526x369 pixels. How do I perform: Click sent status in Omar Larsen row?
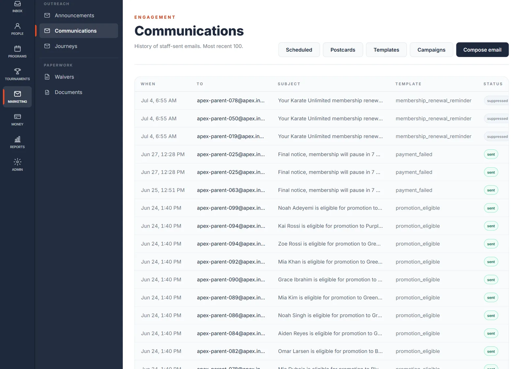[491, 351]
